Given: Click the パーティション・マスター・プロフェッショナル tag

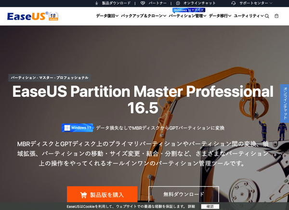Looking at the screenshot, I should (x=50, y=78).
